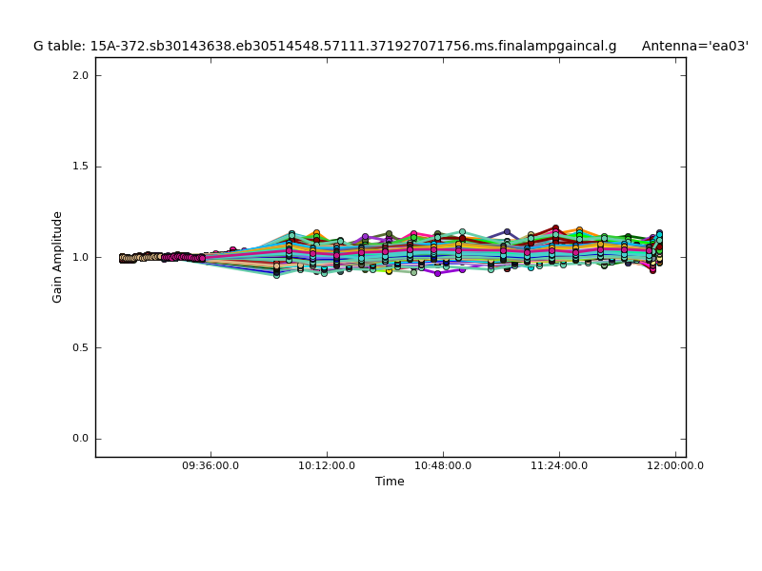The height and width of the screenshot is (571, 762).
Task: Click the 10:48:00.0 time tick label
Action: coord(443,466)
